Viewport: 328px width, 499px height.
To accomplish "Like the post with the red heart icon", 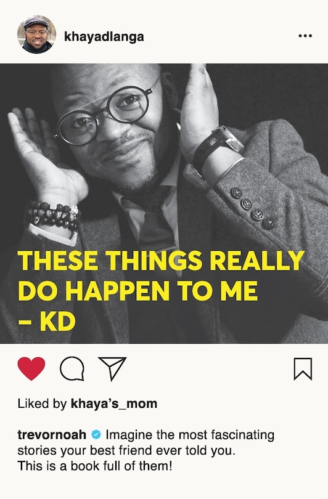I will point(31,368).
